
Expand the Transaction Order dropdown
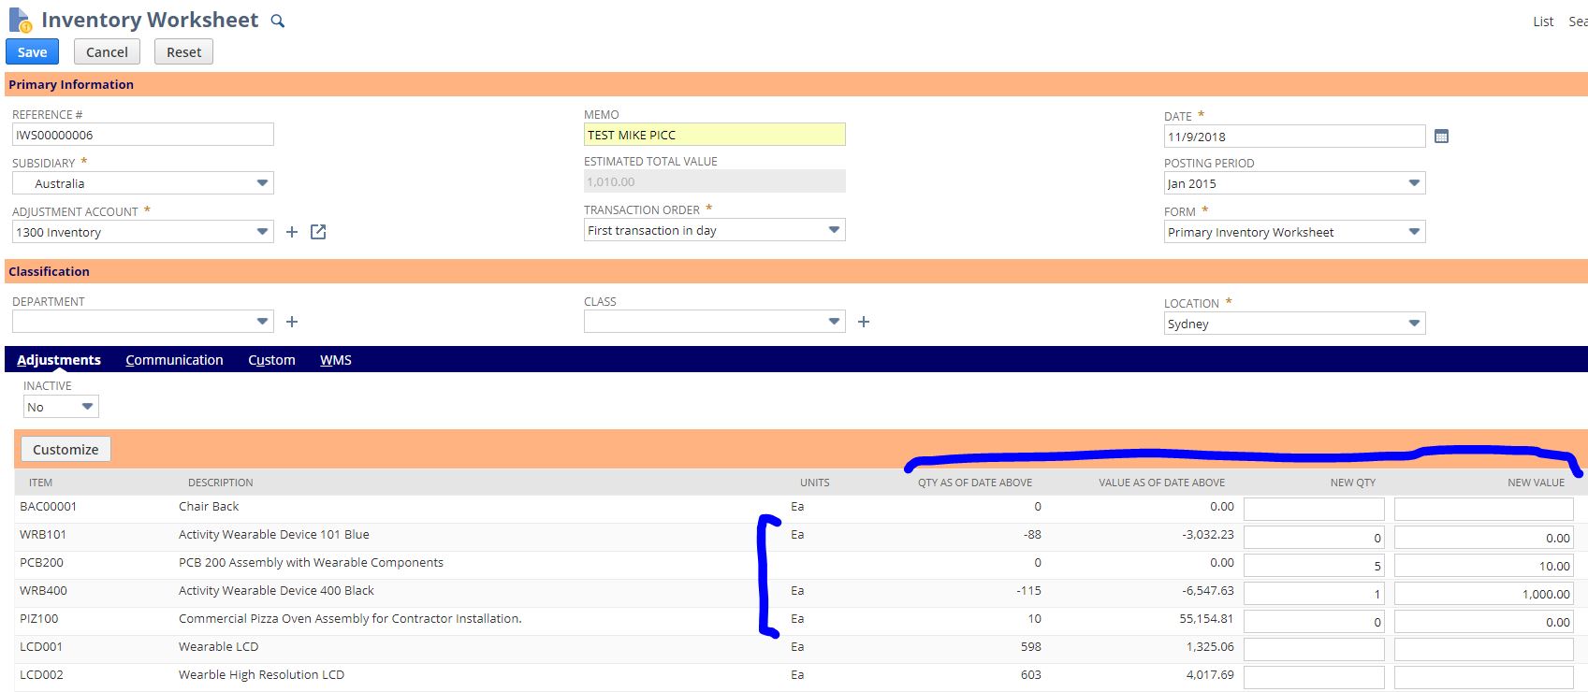click(x=833, y=230)
